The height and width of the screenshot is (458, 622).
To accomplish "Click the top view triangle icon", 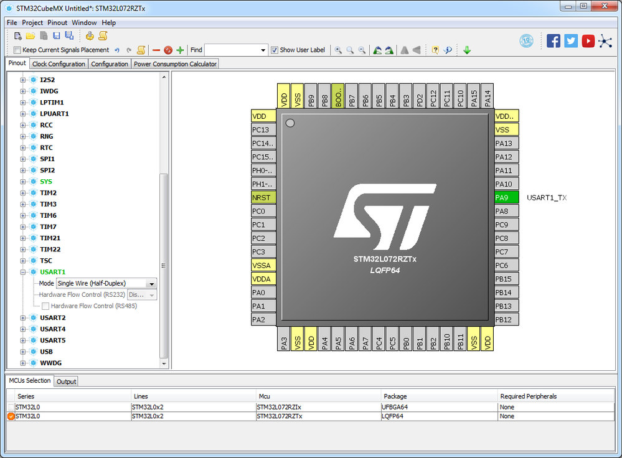I will tap(404, 50).
